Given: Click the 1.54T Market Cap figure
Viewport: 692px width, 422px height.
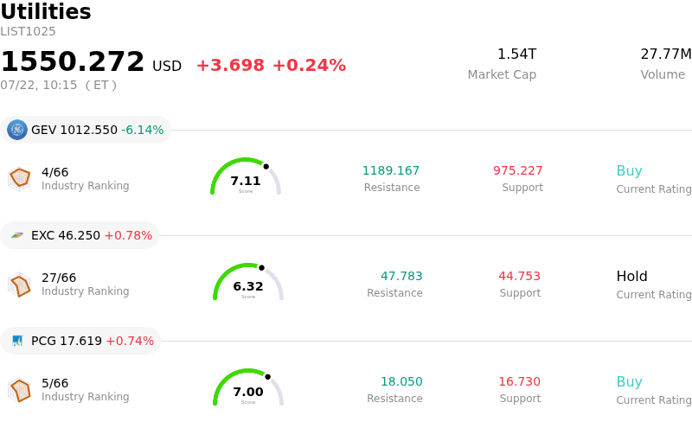Looking at the screenshot, I should [516, 54].
